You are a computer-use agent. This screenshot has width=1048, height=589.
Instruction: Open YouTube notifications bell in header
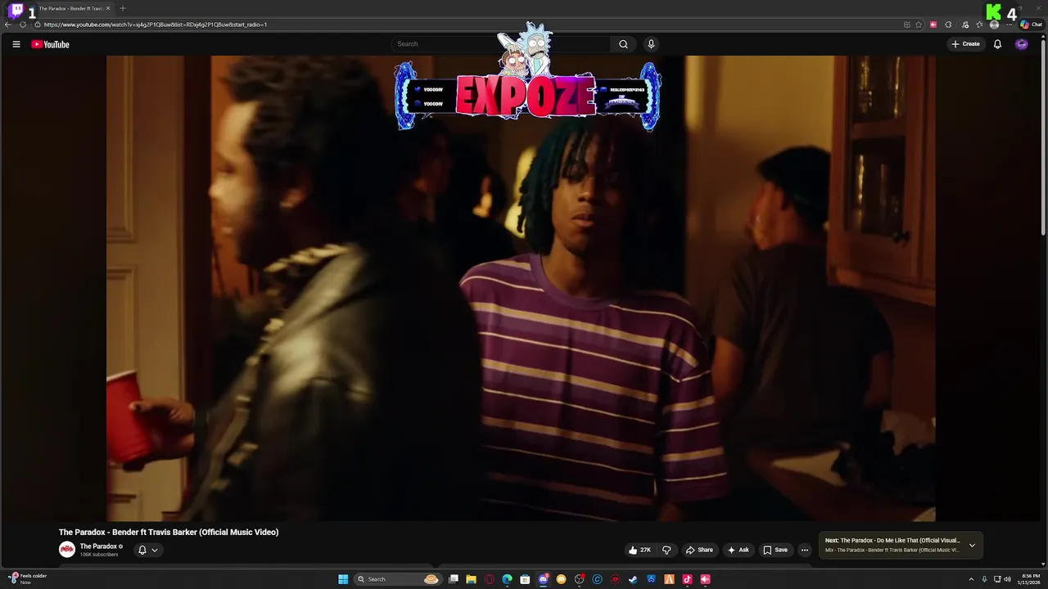point(997,44)
